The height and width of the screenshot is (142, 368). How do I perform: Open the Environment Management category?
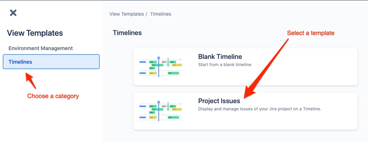(x=41, y=48)
